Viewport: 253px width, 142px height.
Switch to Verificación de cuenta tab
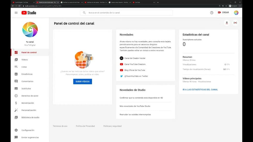point(95,2)
